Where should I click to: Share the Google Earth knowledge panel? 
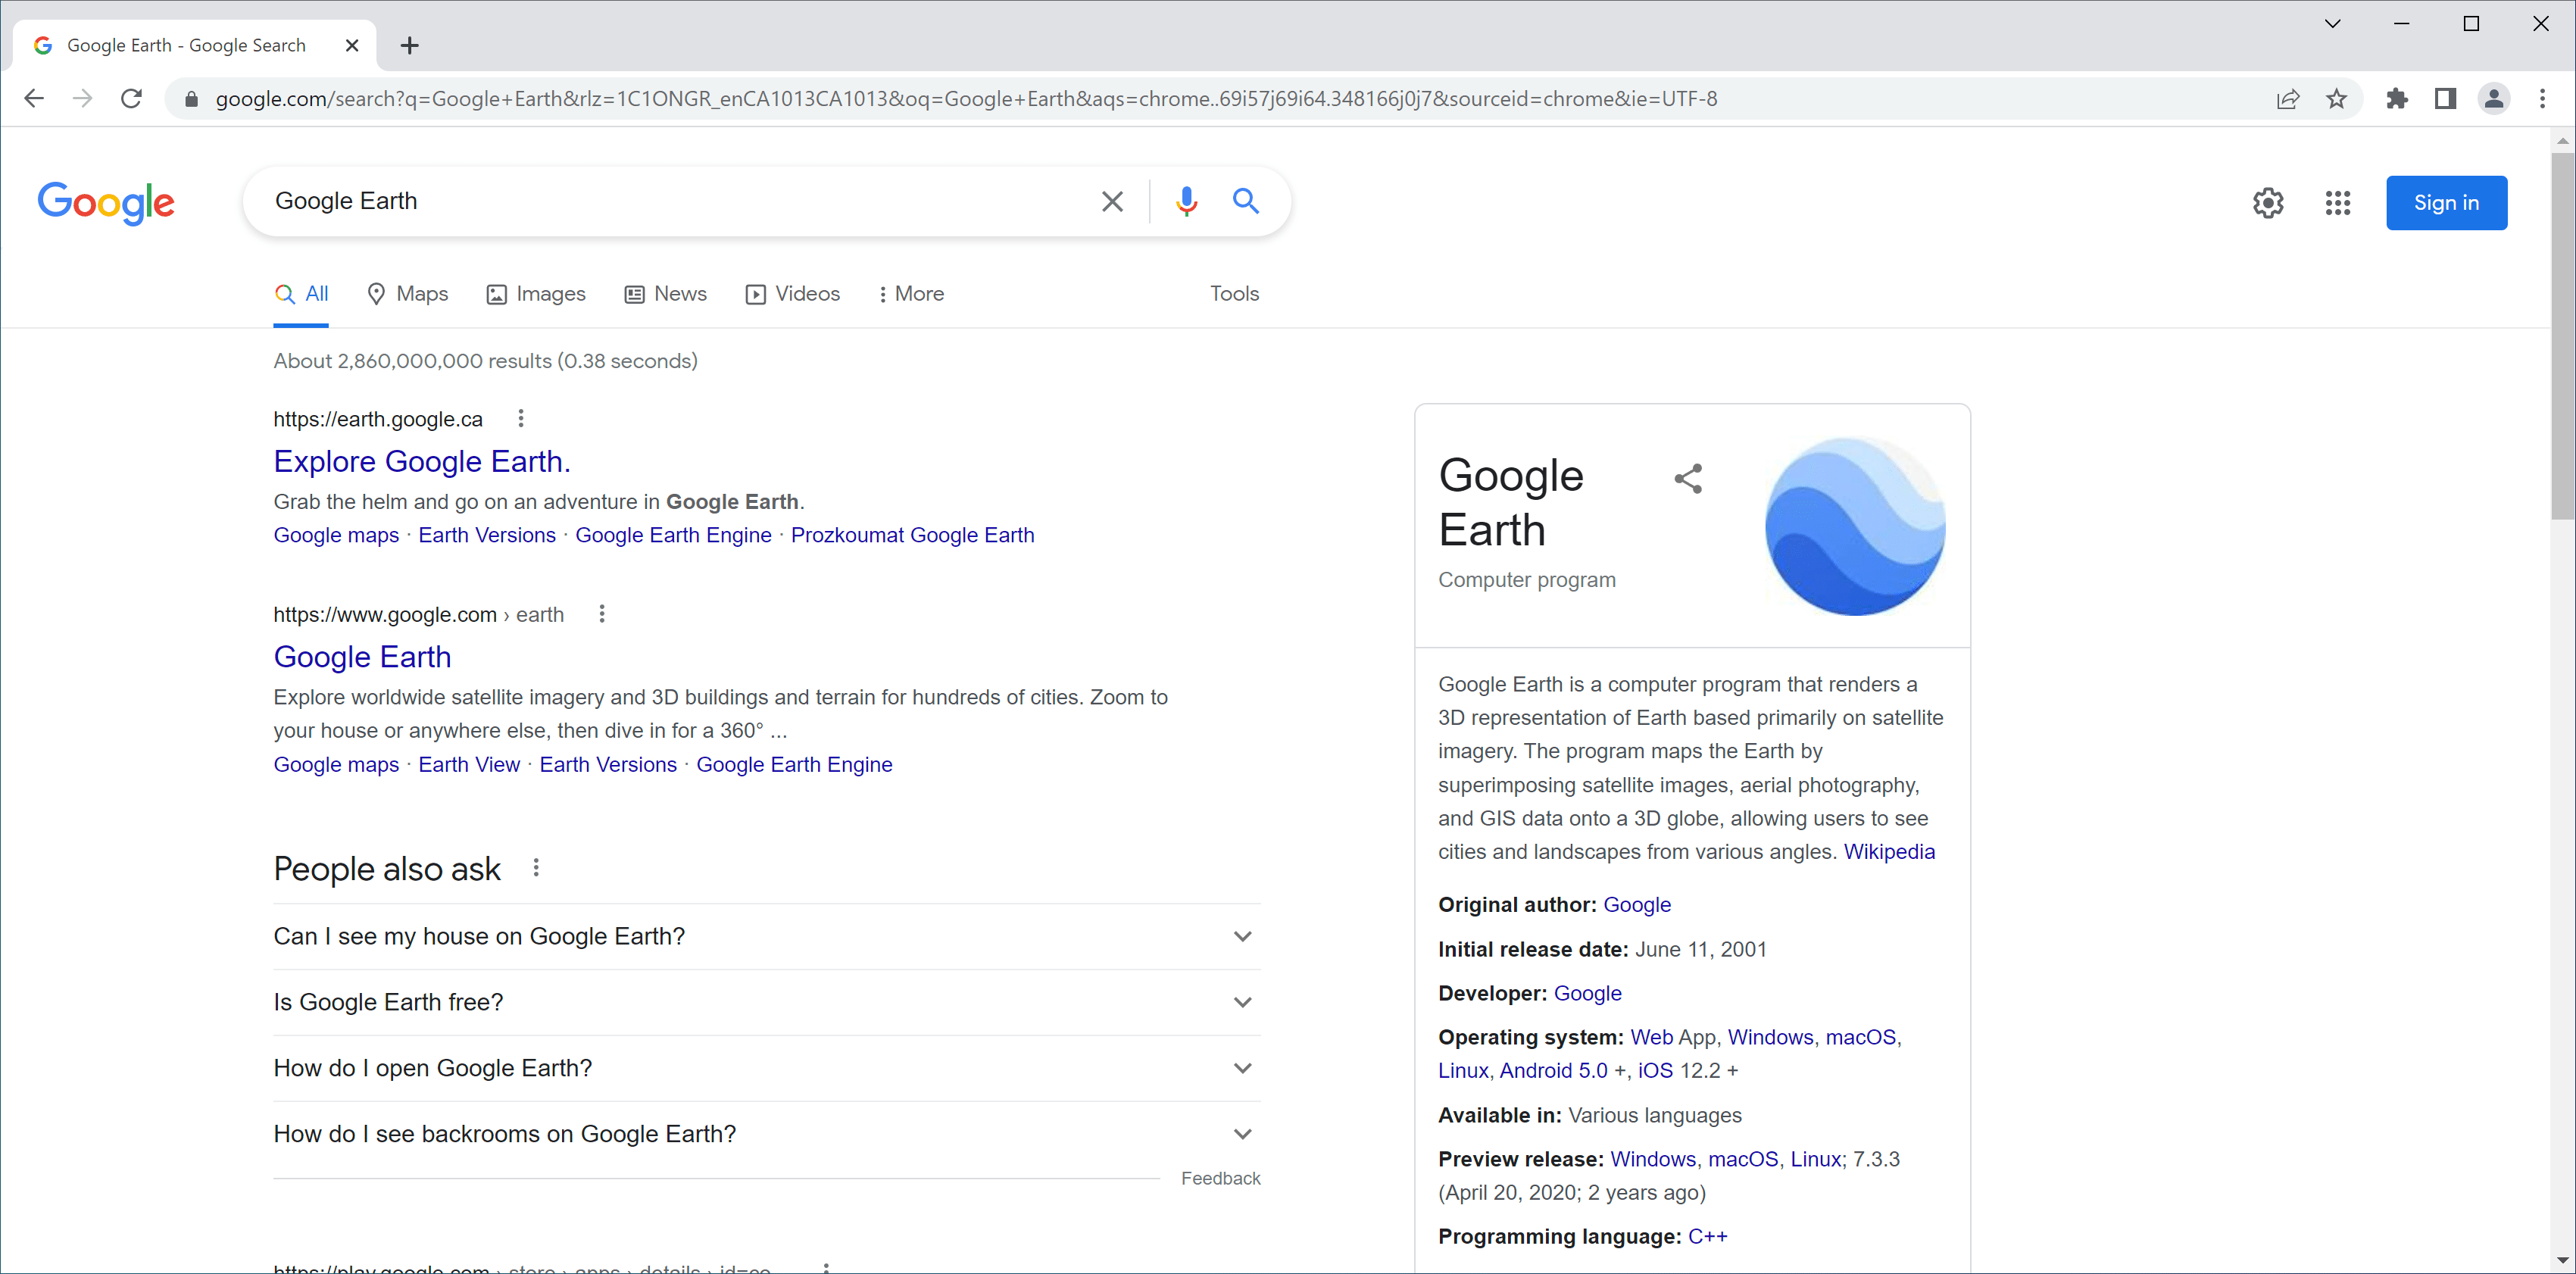coord(1688,479)
